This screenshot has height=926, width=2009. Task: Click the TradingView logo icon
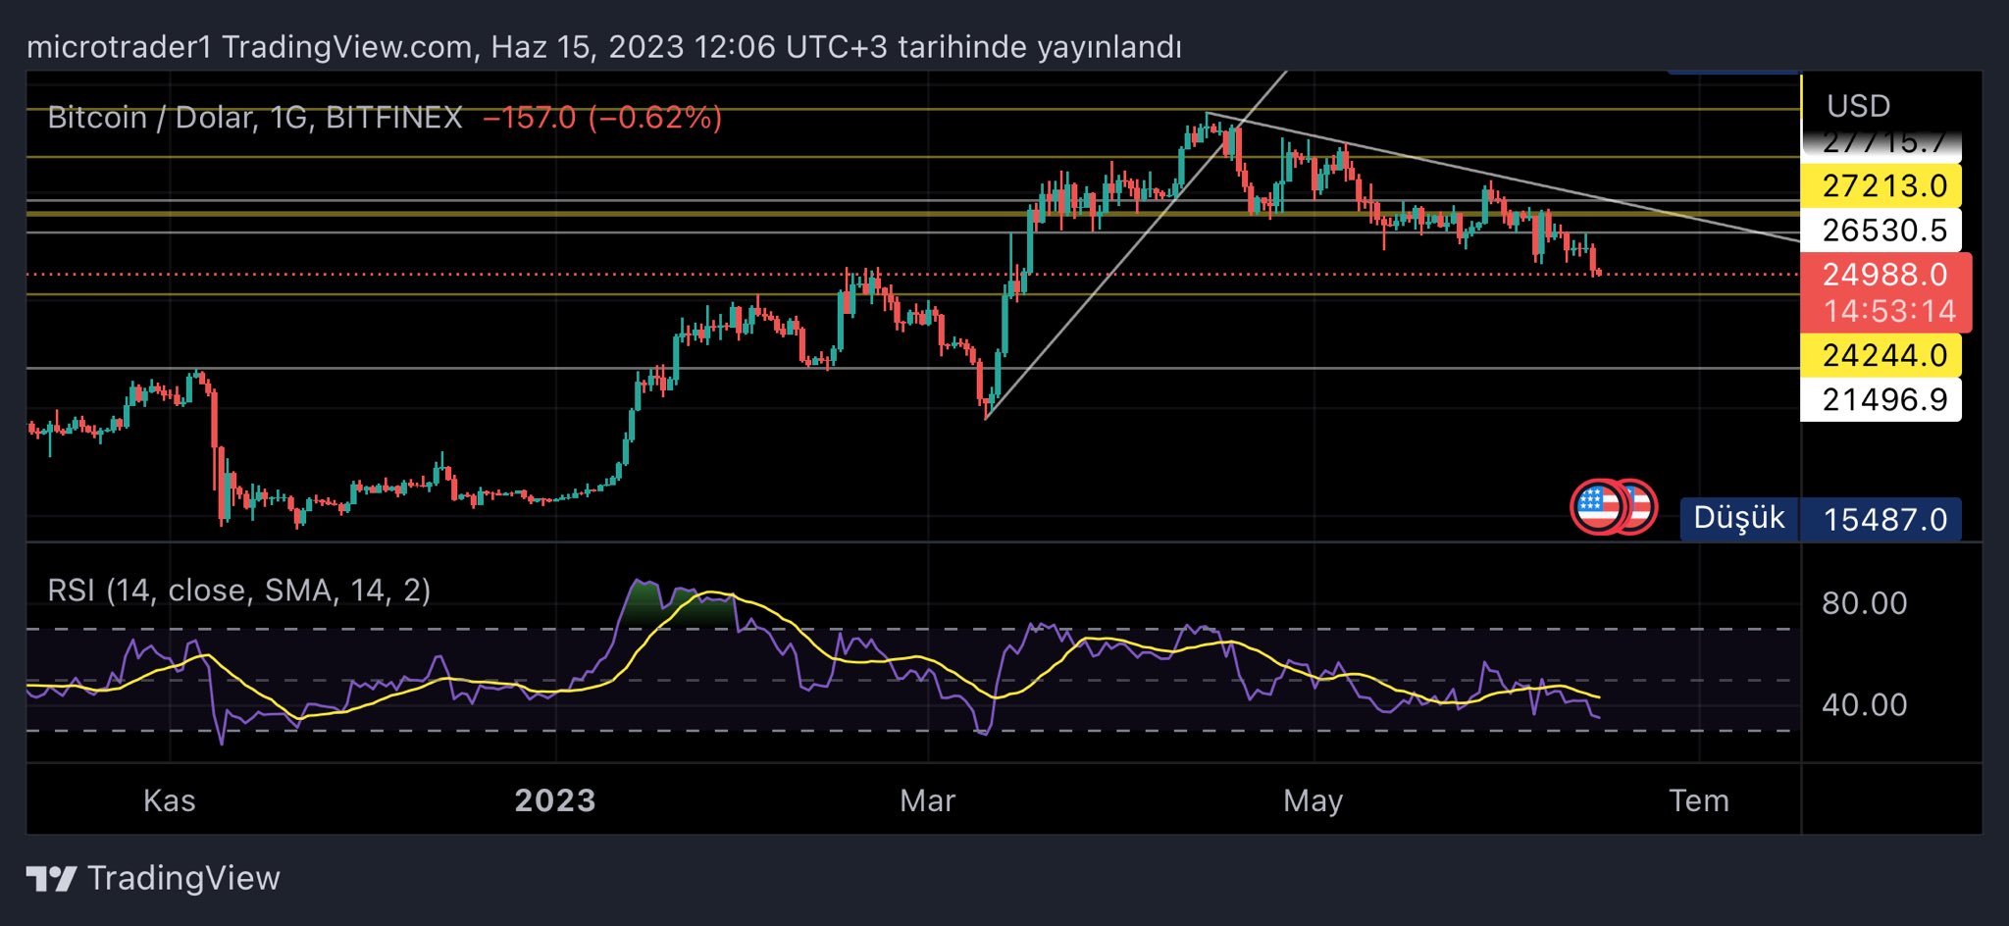(51, 878)
